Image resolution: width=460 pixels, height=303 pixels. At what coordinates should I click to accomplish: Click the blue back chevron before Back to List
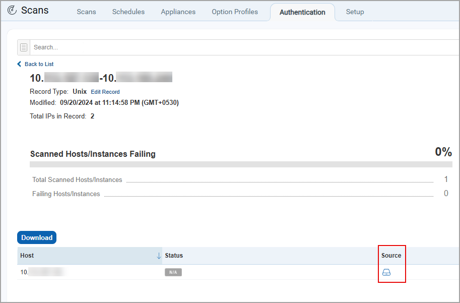(20, 64)
